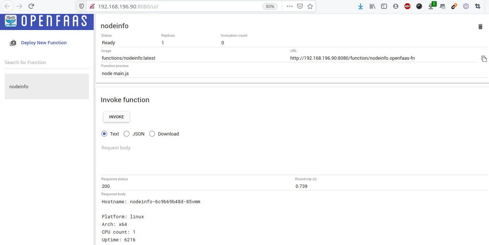Bookmark this page with the star icon
489x245 pixels.
click(310, 6)
